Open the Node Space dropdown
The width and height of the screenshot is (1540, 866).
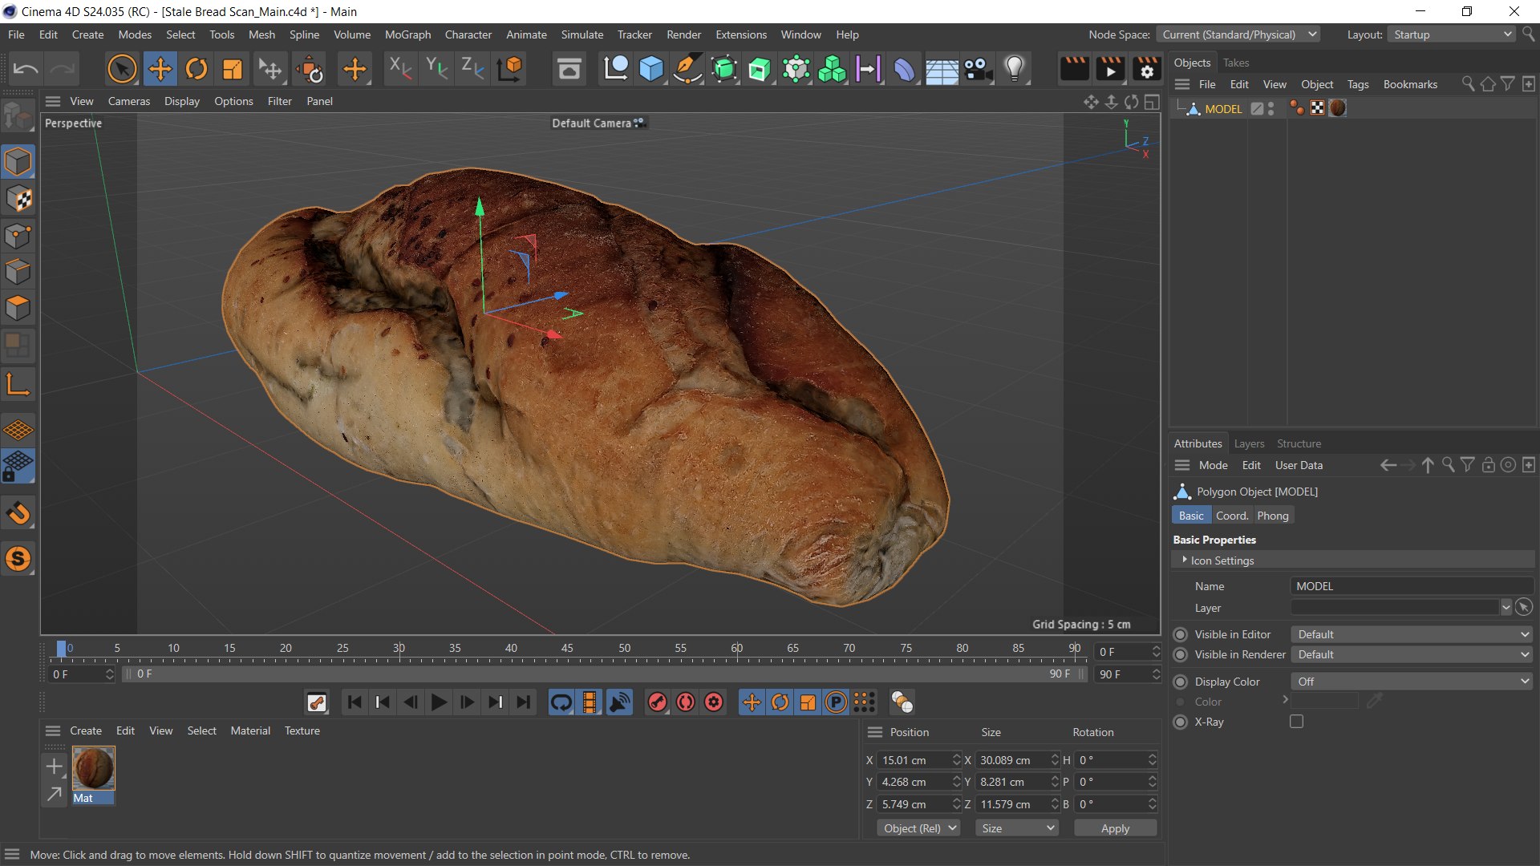coord(1238,34)
